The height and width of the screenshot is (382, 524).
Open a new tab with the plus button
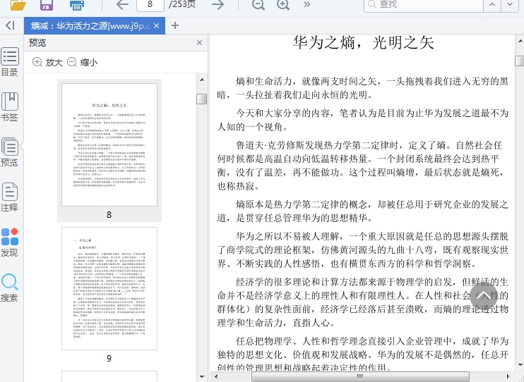click(x=174, y=25)
